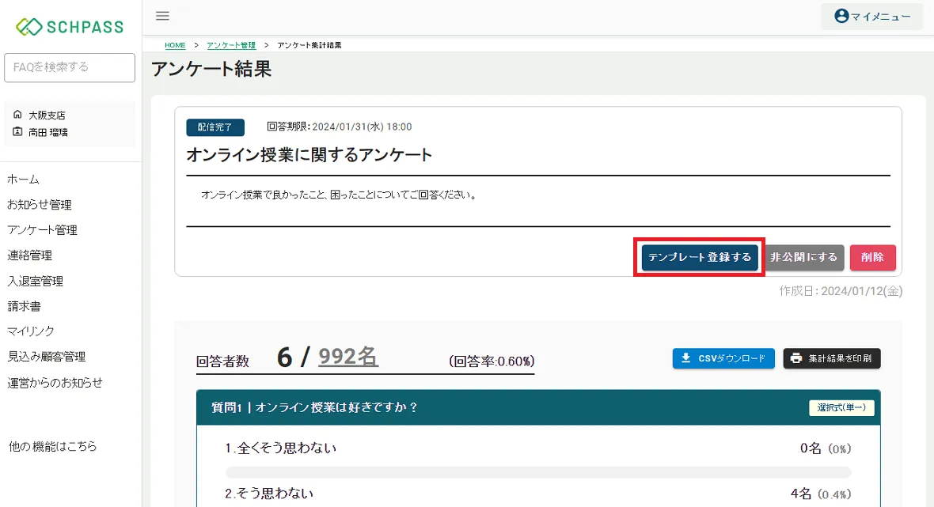The image size is (934, 507).
Task: Follow アンケート管理 breadcrumb link
Action: point(231,45)
